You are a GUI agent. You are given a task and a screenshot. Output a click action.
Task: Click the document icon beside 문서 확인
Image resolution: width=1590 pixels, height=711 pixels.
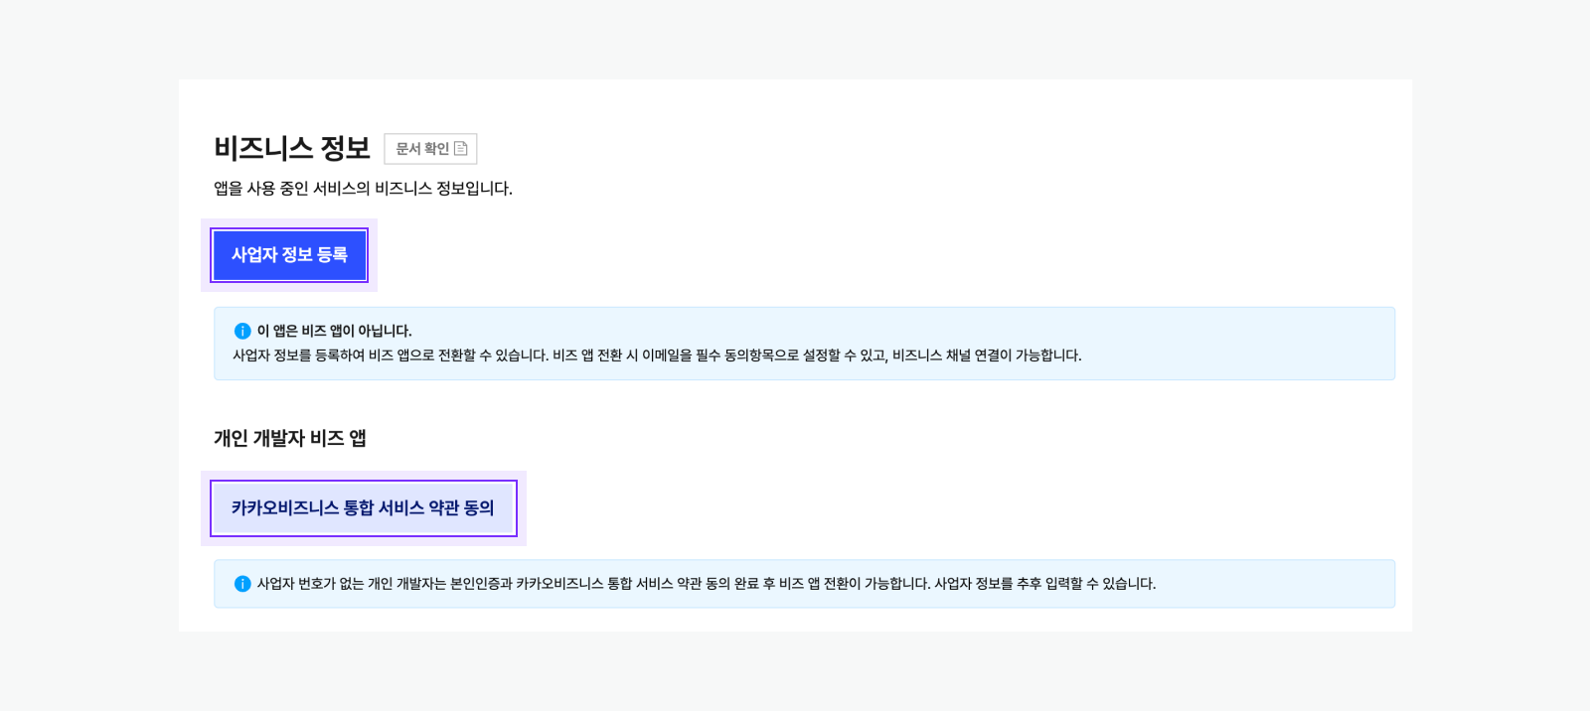click(x=461, y=149)
